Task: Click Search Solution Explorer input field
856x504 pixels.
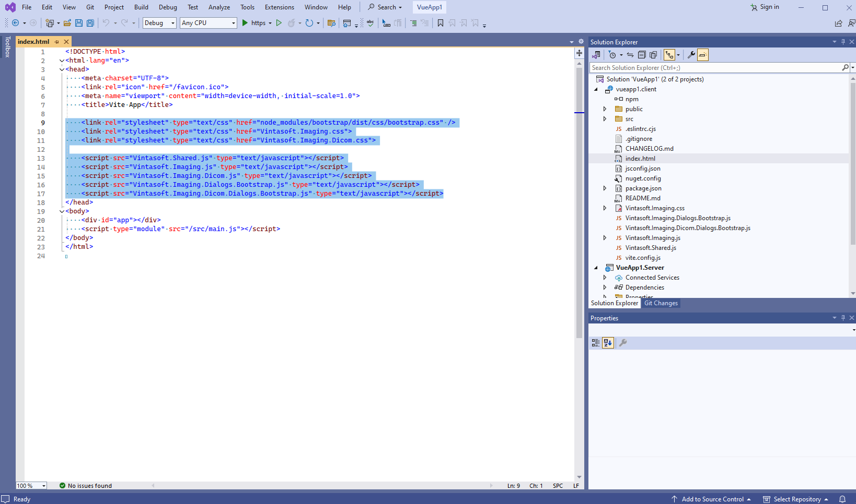Action: pyautogui.click(x=716, y=68)
